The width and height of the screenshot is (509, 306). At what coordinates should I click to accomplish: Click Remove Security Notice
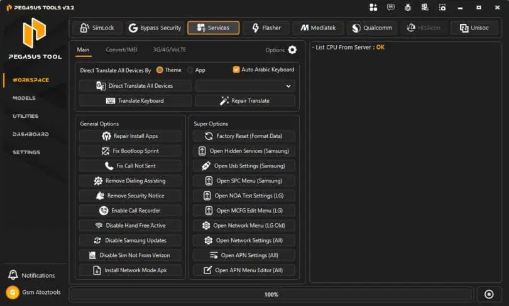tap(130, 196)
